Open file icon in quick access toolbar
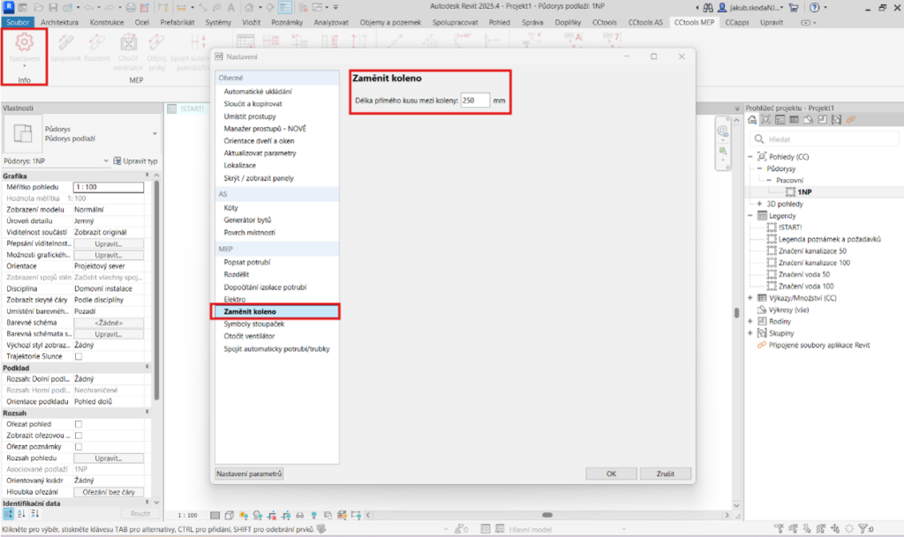 38,7
